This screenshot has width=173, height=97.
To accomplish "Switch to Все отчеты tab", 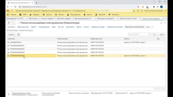I will click(33, 19).
